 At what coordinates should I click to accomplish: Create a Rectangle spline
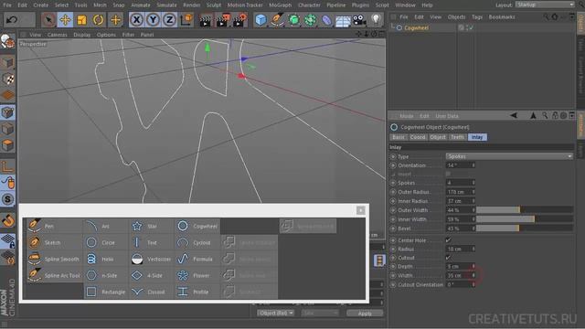point(106,292)
